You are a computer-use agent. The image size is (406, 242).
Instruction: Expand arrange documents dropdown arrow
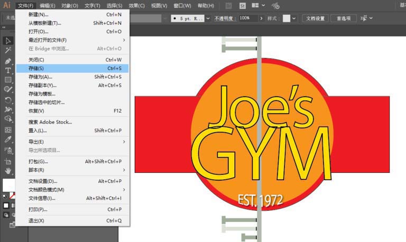click(x=263, y=5)
